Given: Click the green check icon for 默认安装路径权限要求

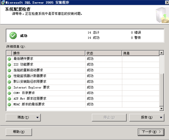Looking at the screenshot, I should coord(9,82).
